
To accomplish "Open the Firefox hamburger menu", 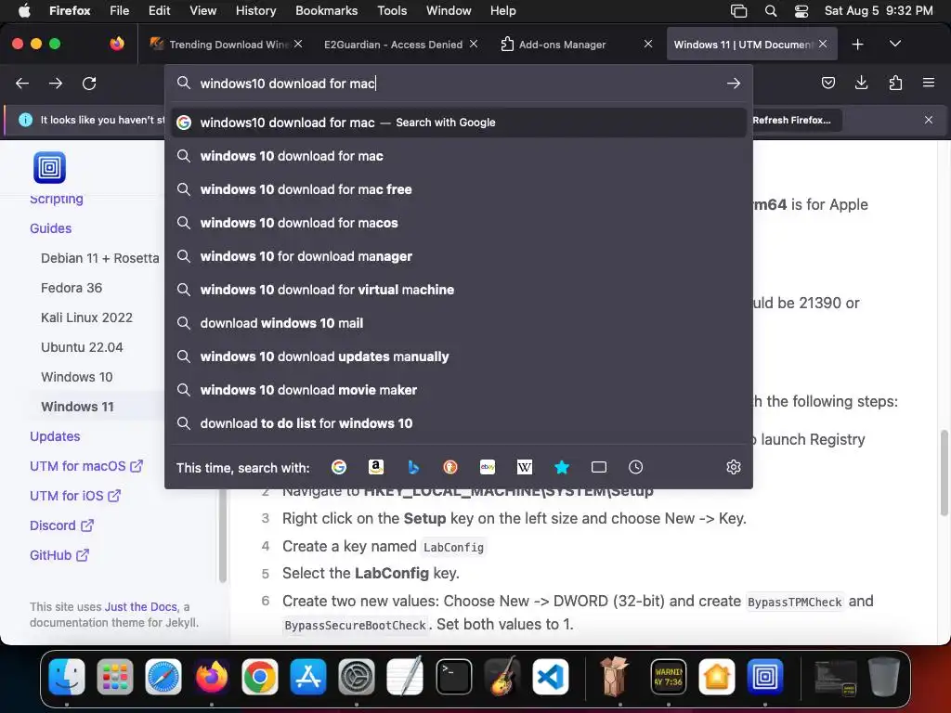I will [x=929, y=83].
